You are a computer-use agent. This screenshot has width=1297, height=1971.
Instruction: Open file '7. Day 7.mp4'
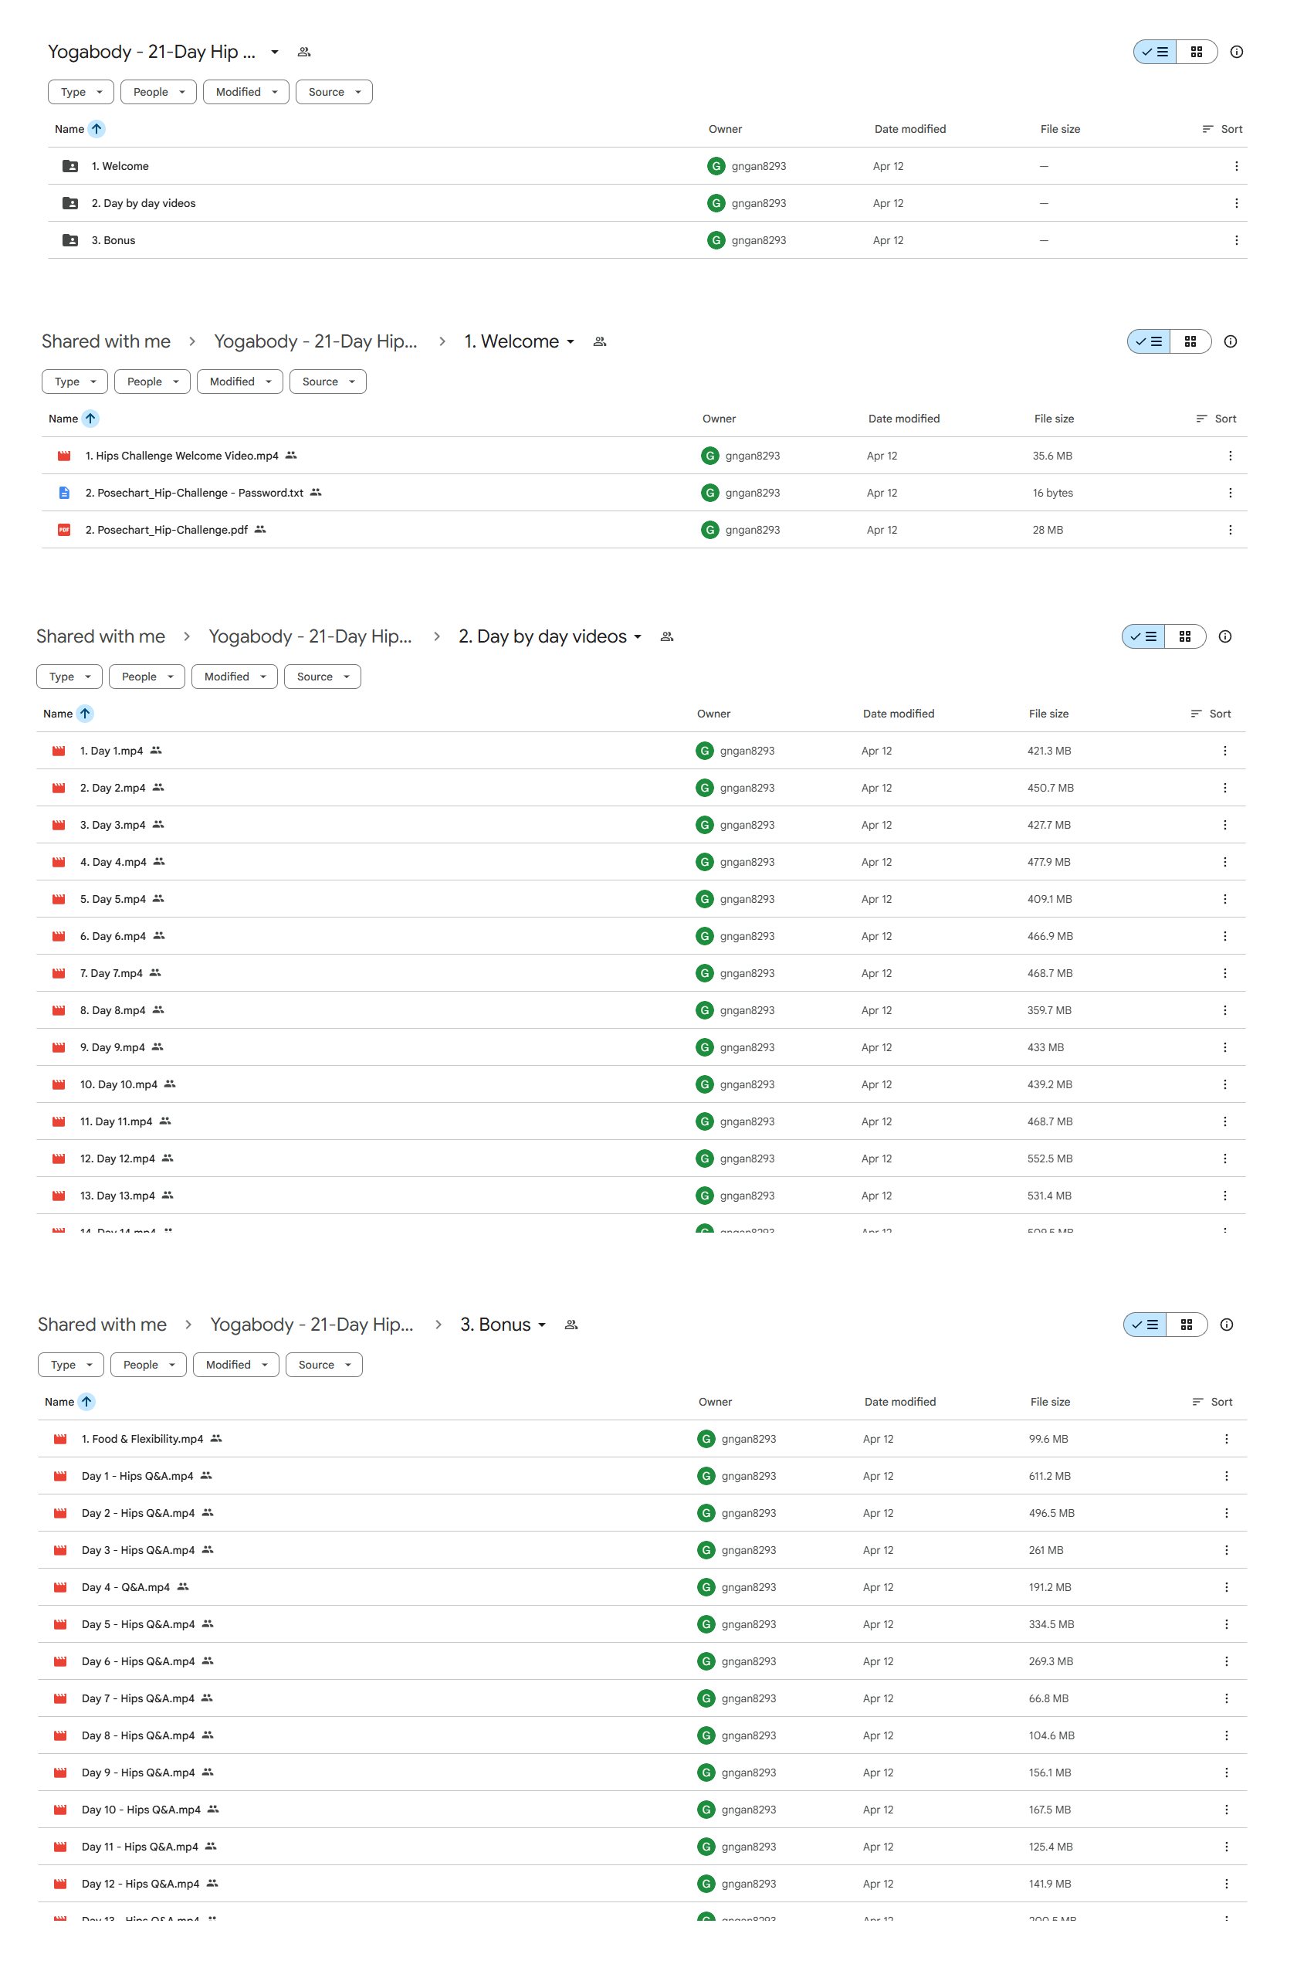click(111, 974)
